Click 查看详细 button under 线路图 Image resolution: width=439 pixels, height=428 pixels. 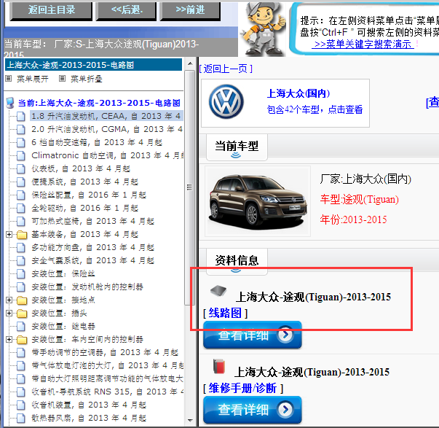252,335
